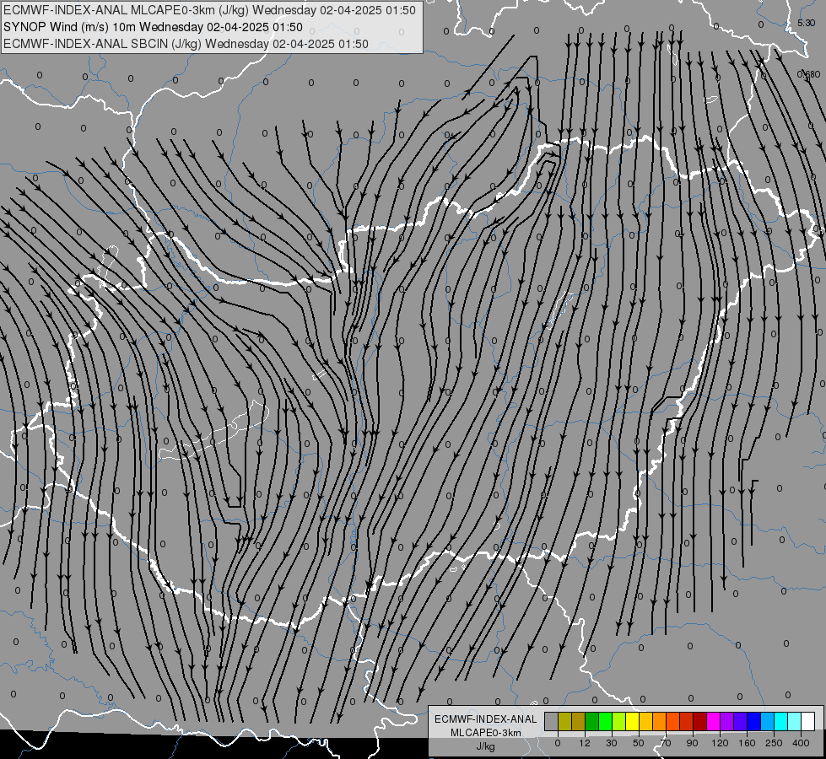
Task: Select the brick red legend swatch
Action: 687,721
